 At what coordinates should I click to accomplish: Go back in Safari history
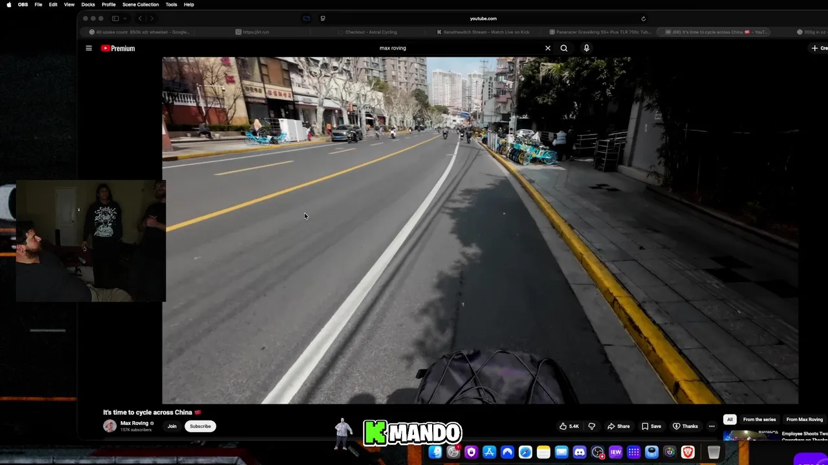tap(140, 19)
